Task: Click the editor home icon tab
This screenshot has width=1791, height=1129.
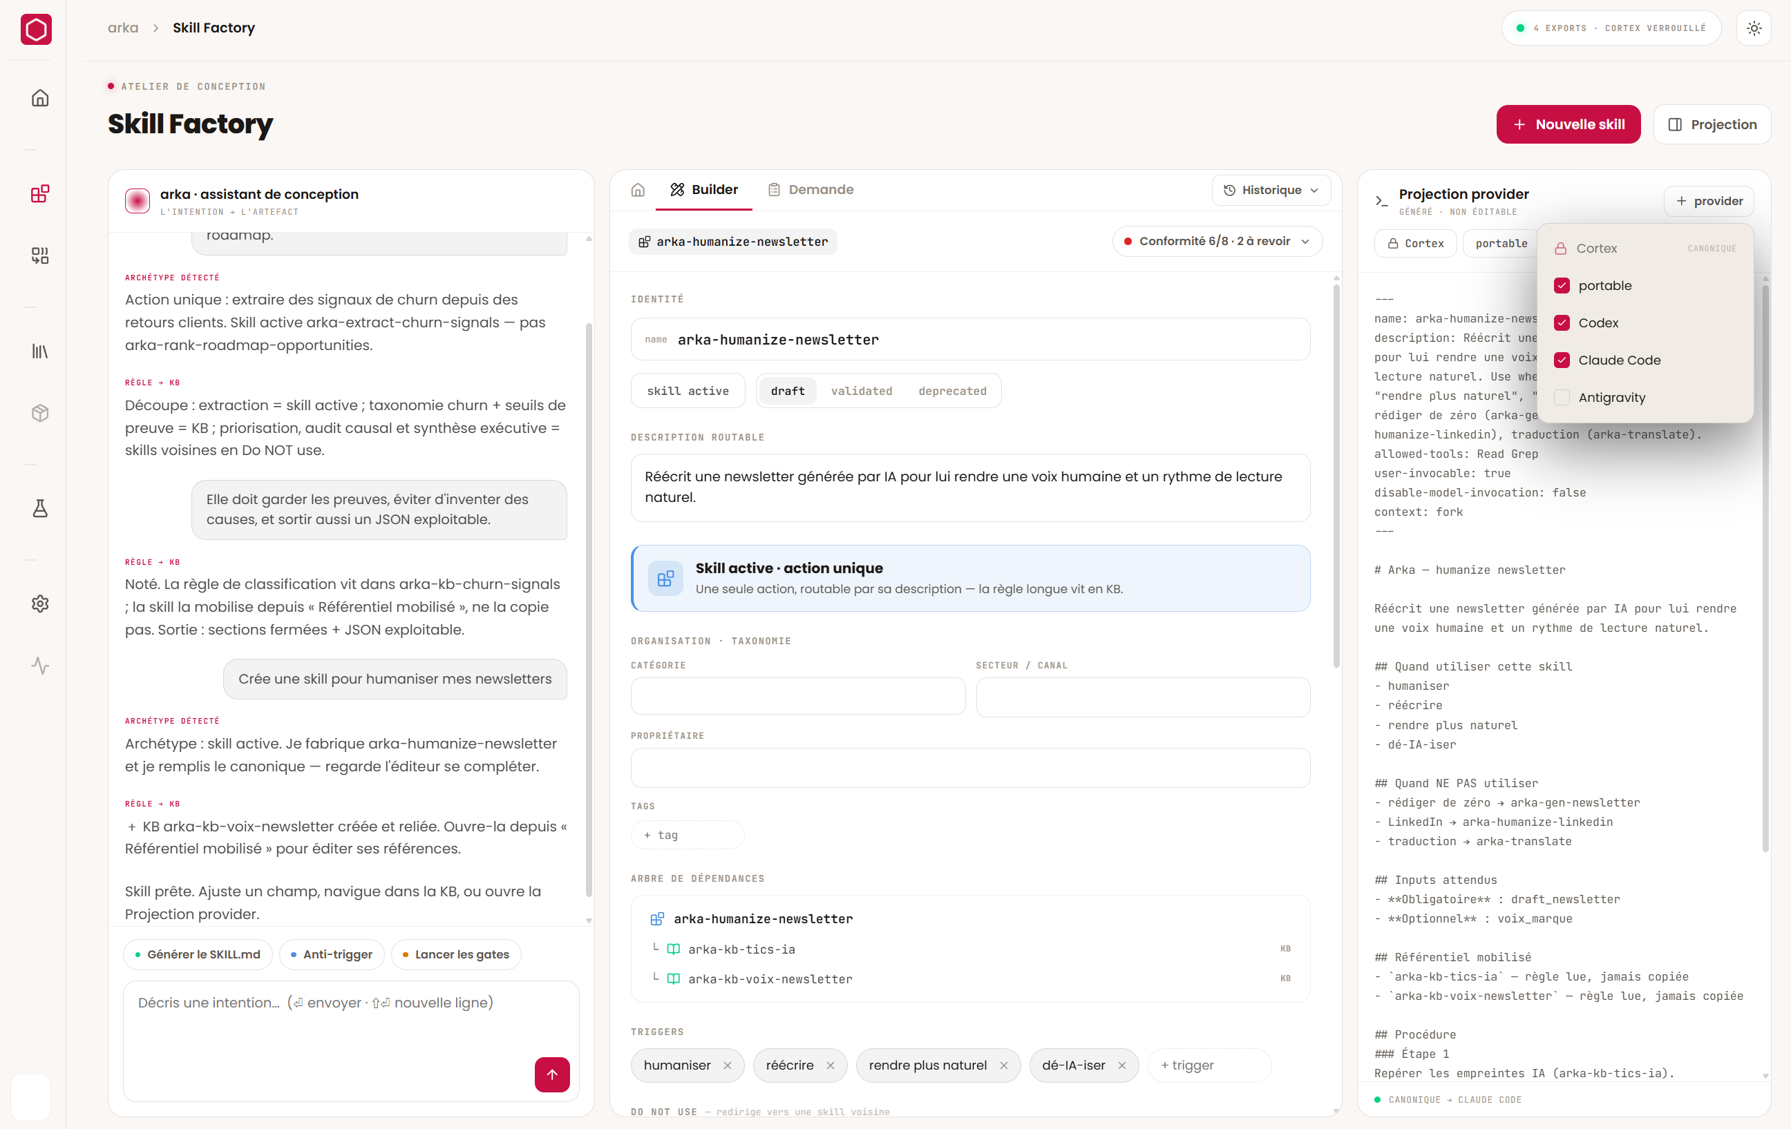Action: coord(638,191)
